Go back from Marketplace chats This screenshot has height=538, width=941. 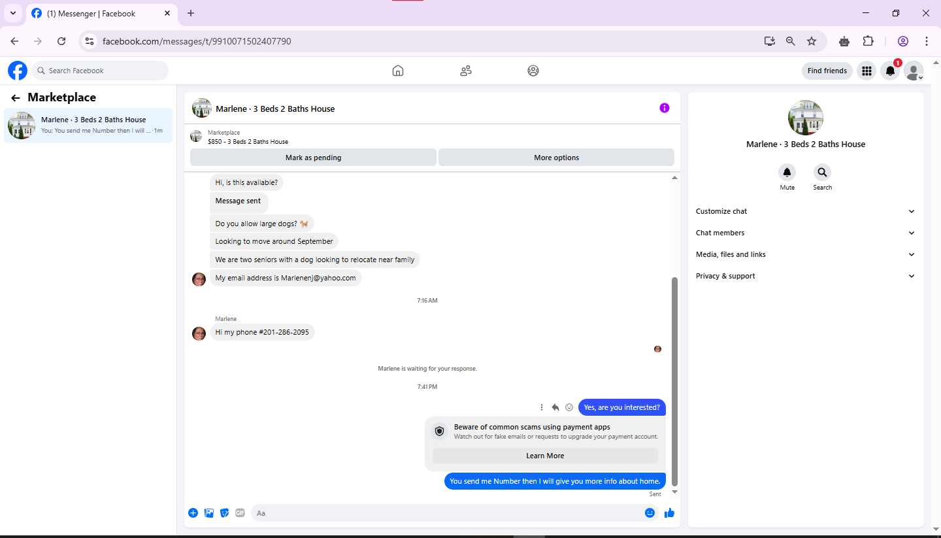(x=16, y=98)
